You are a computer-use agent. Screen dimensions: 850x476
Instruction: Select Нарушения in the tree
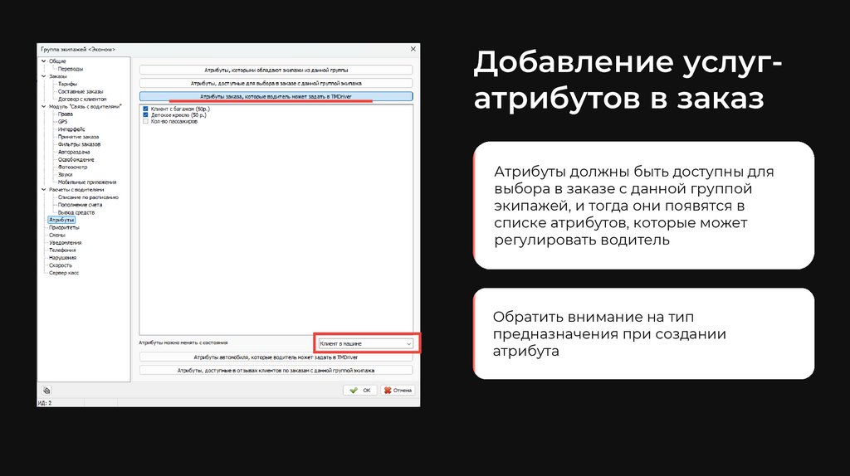(62, 258)
